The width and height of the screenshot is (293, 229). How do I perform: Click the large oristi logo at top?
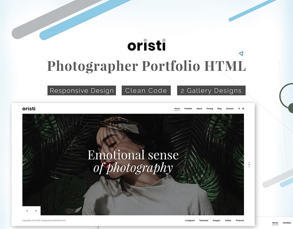146,45
